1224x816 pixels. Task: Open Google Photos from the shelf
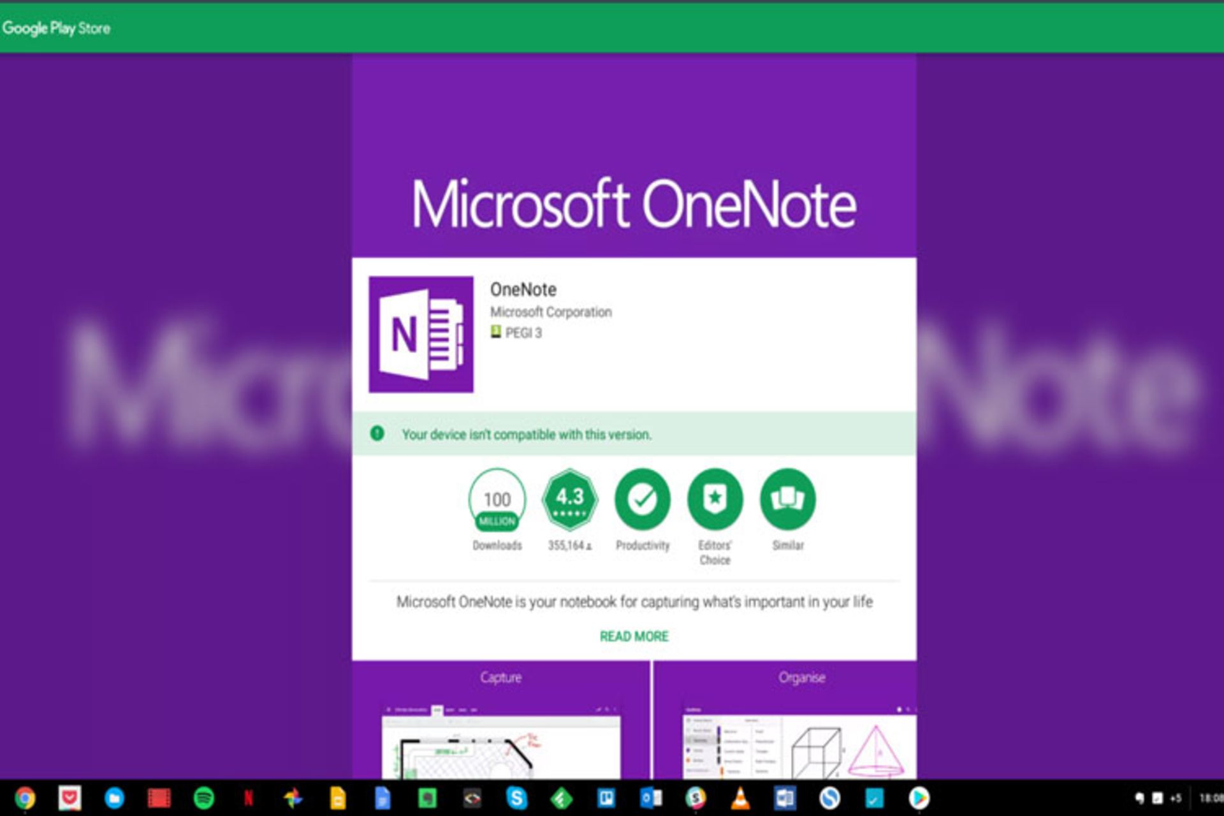pyautogui.click(x=293, y=798)
